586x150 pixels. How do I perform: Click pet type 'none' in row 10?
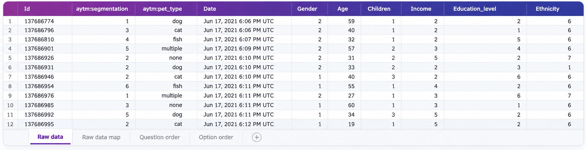[176, 105]
